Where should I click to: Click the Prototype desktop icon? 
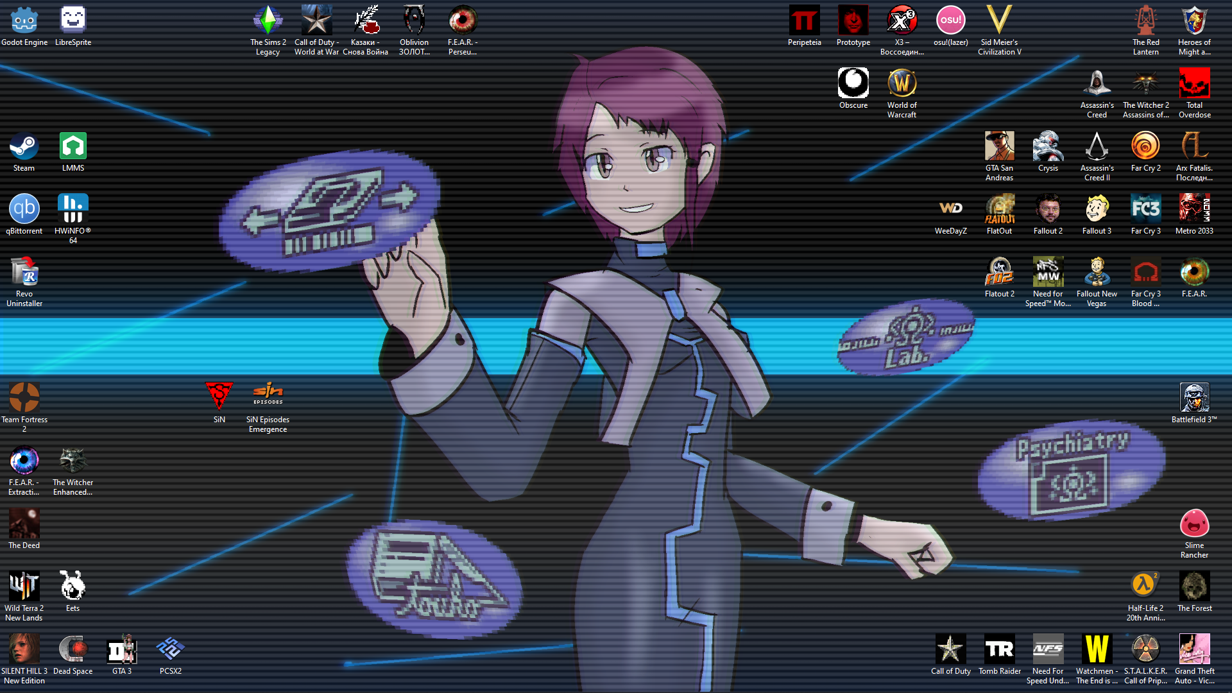point(853,26)
